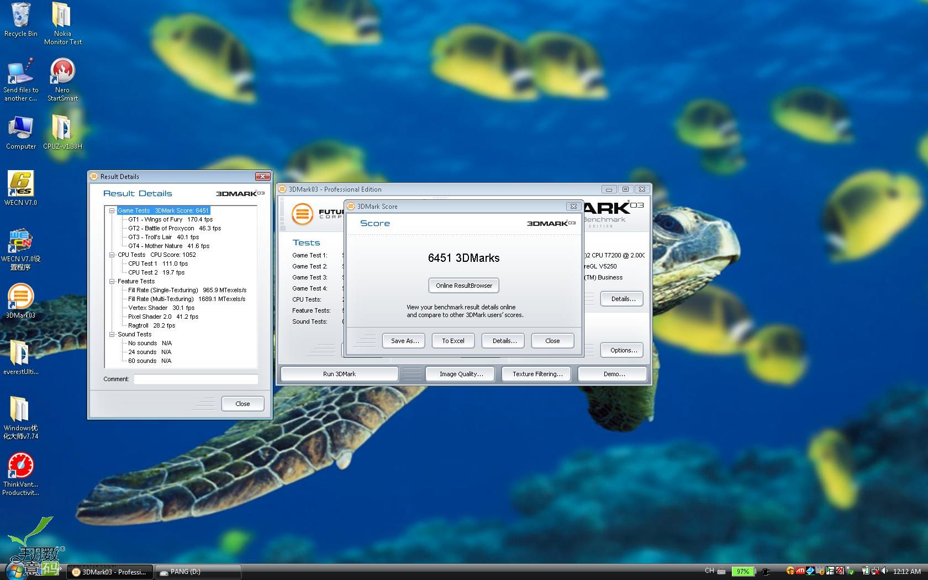928x580 pixels.
Task: Open the Computer desktop icon
Action: tap(20, 133)
